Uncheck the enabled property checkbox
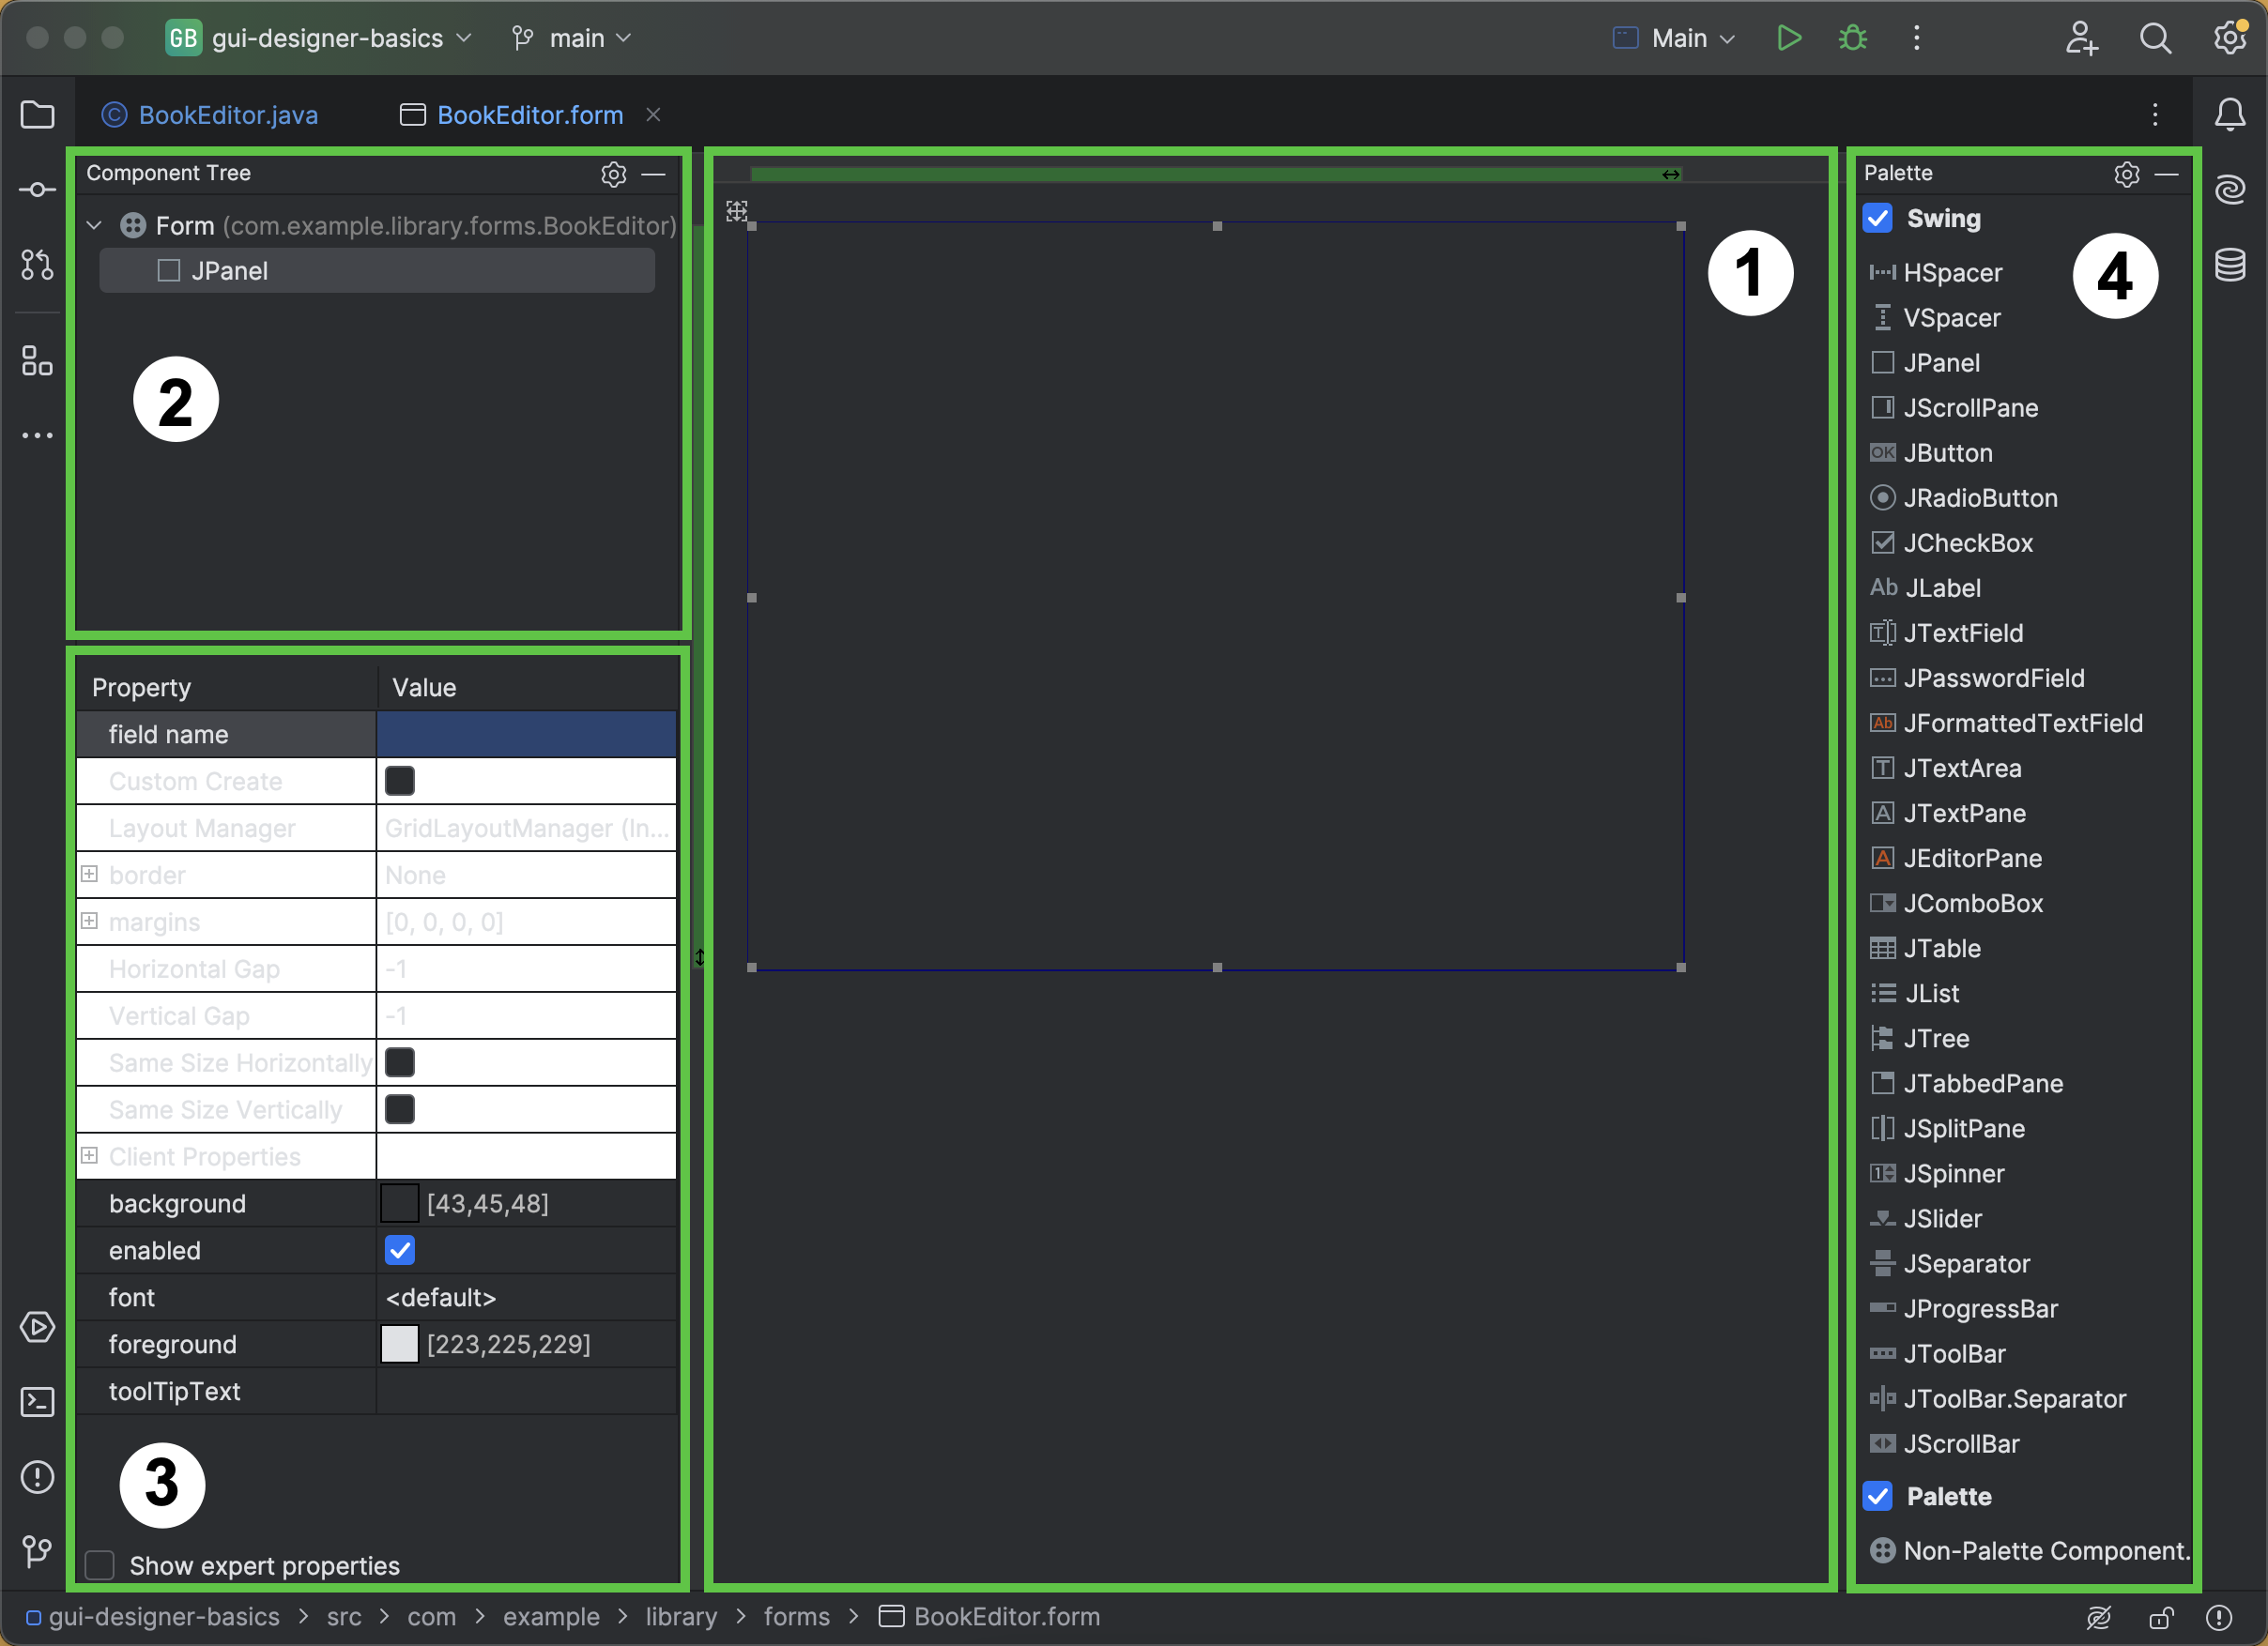 tap(400, 1250)
